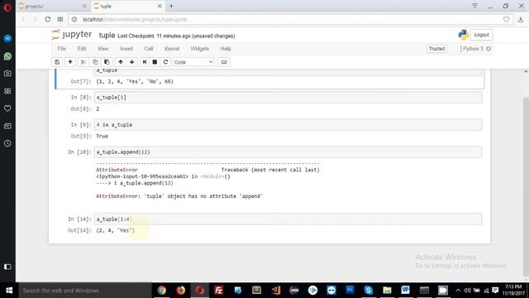
Task: Move the selected cell up
Action: [121, 62]
